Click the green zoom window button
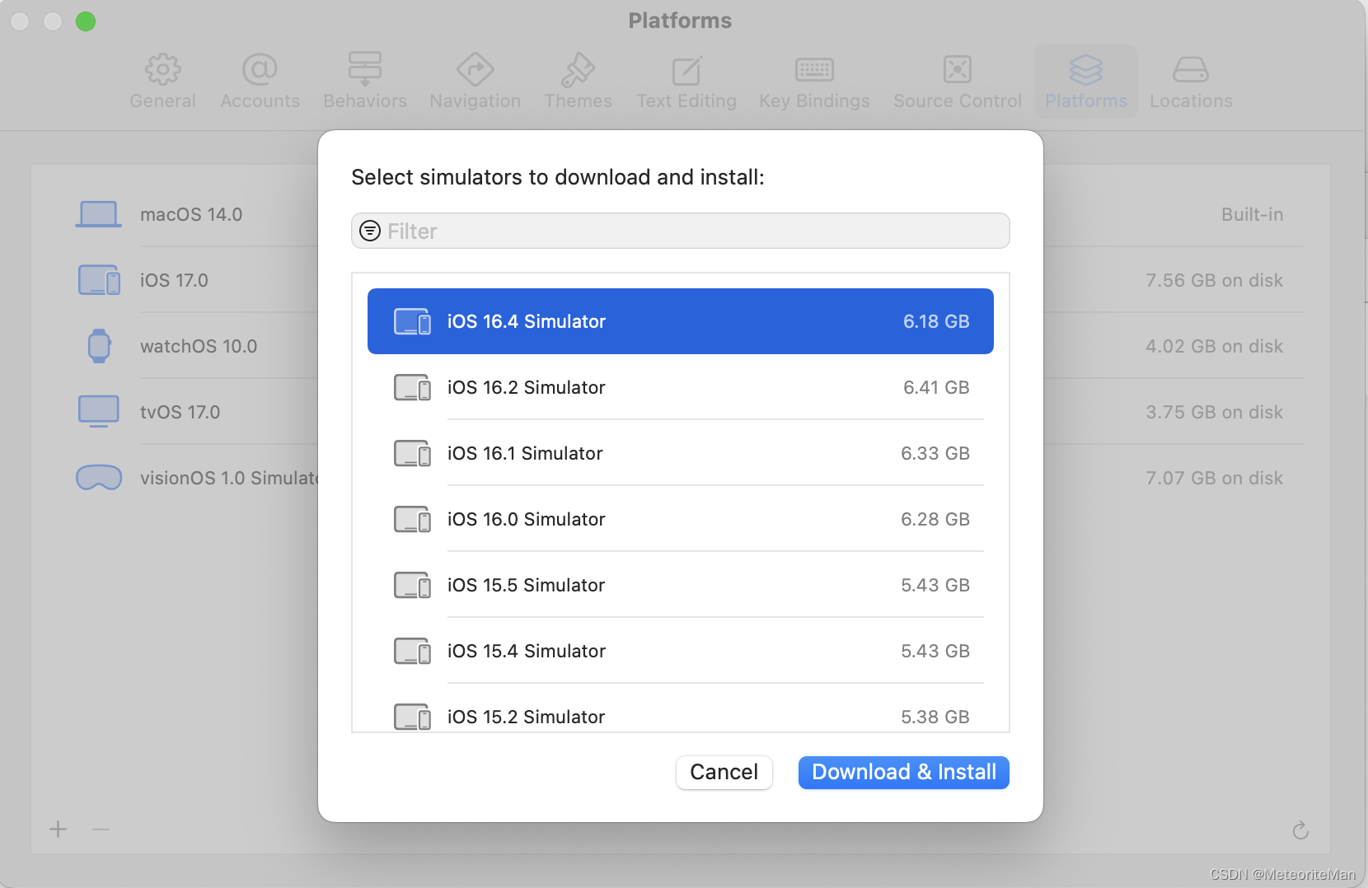This screenshot has width=1368, height=888. pyautogui.click(x=86, y=21)
